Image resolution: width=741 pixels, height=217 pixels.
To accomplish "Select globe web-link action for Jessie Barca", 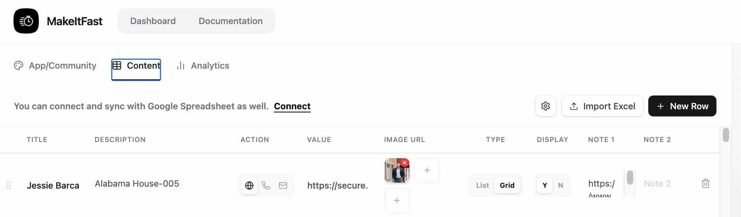I will pyautogui.click(x=249, y=185).
